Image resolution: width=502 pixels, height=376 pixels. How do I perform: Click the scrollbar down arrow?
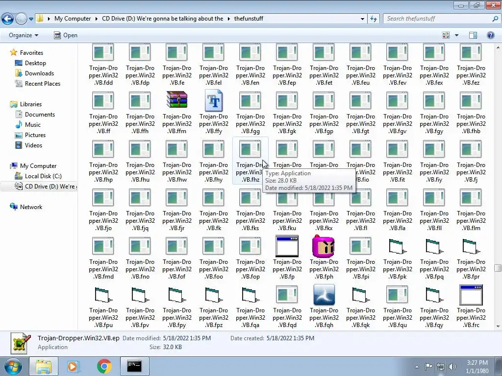click(498, 327)
